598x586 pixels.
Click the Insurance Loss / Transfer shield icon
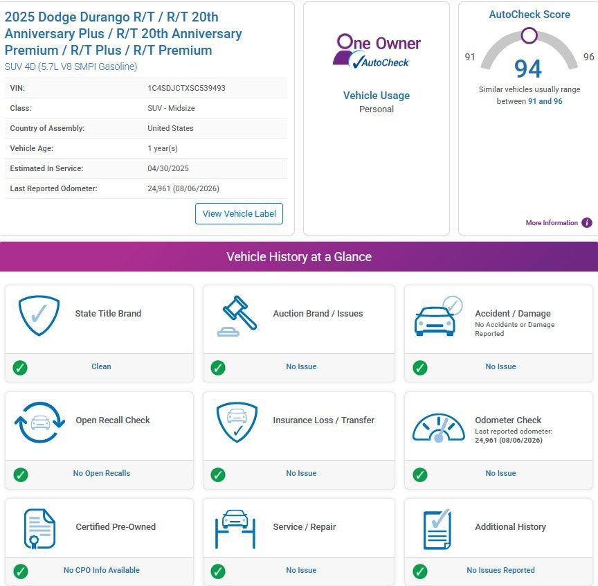click(x=237, y=423)
